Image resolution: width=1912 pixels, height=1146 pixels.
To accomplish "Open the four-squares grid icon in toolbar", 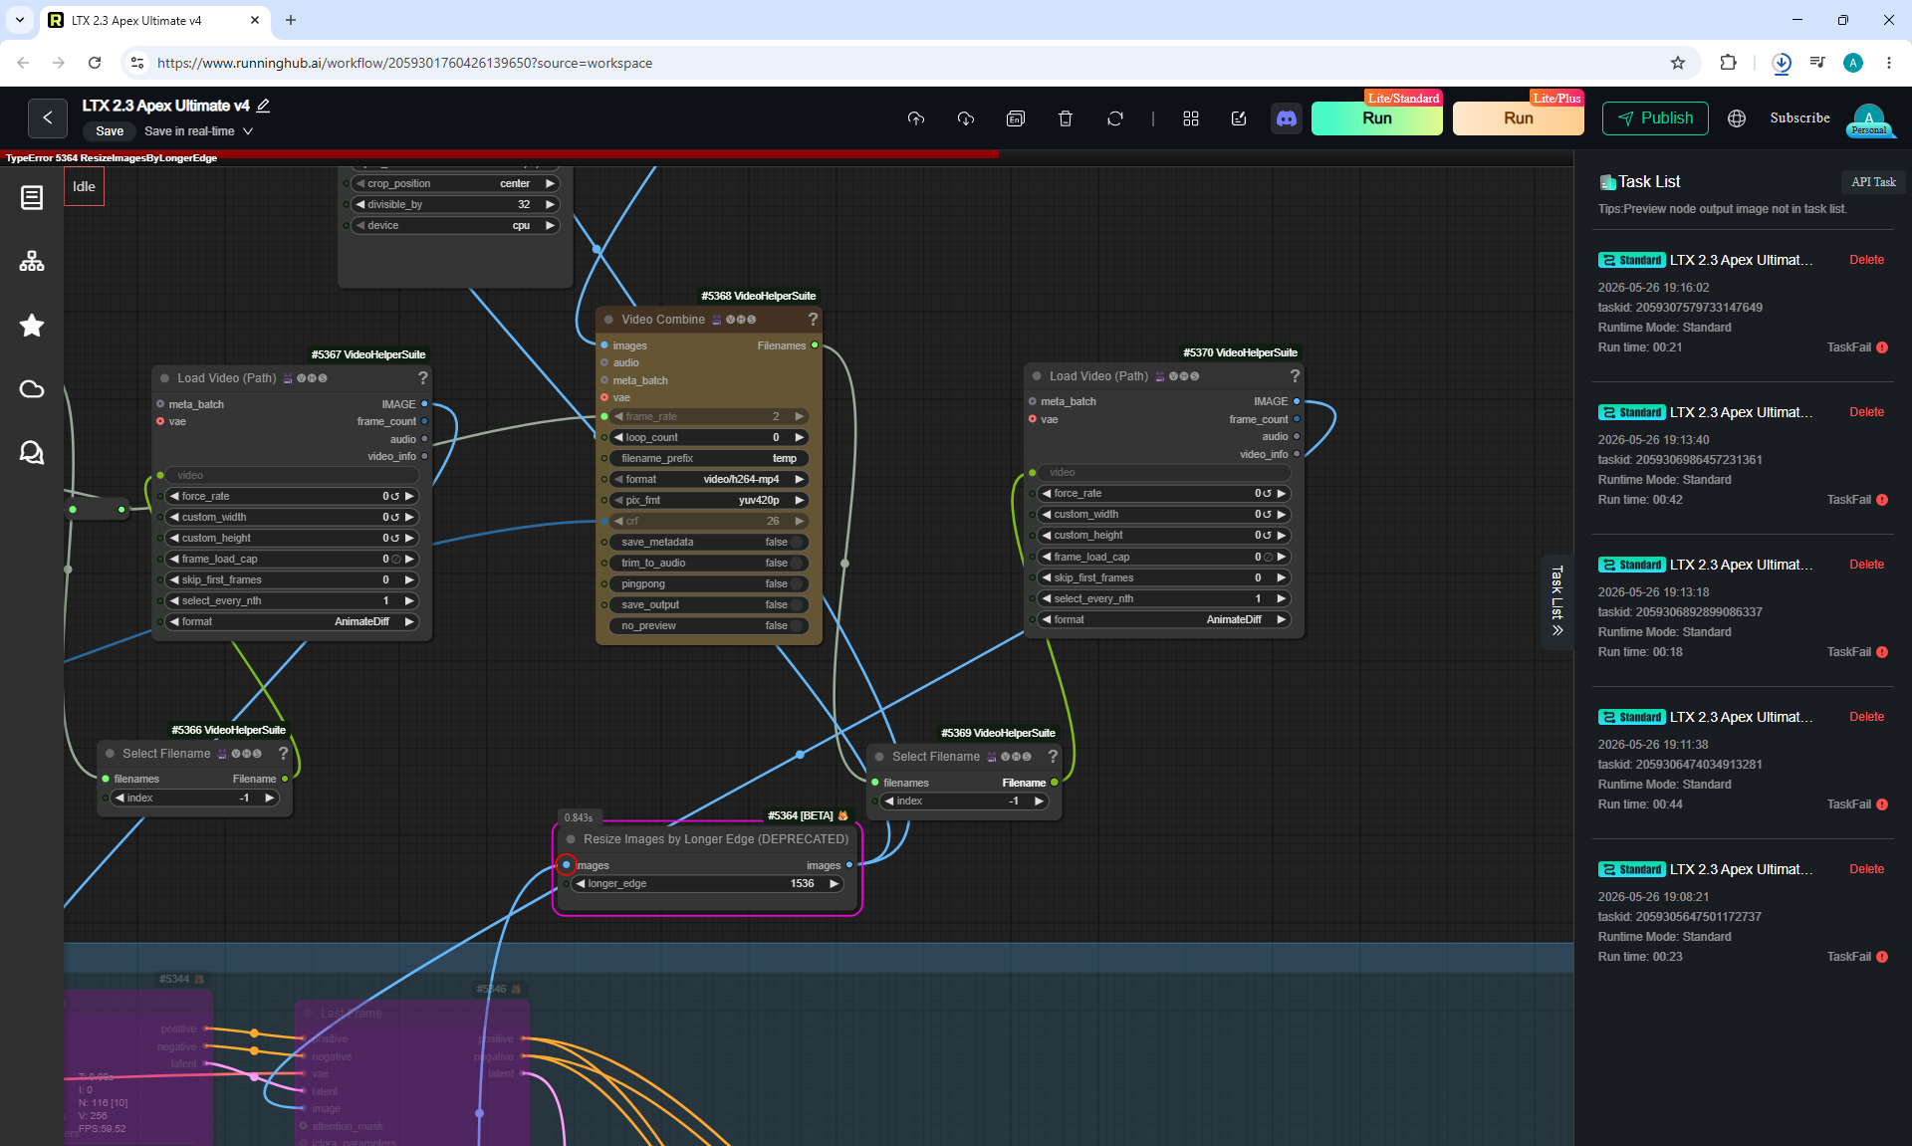I will 1191,118.
